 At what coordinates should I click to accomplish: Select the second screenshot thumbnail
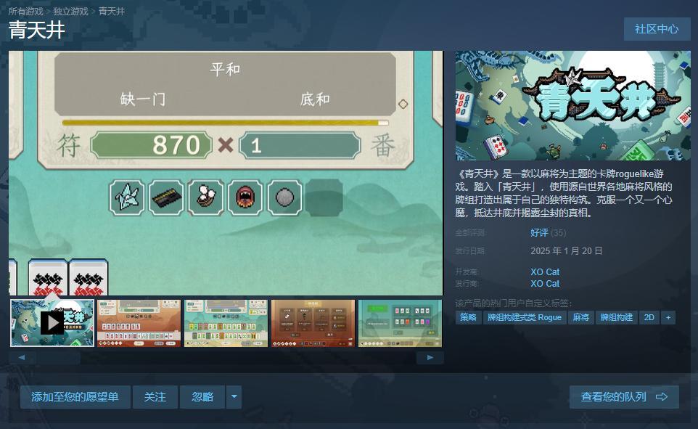139,323
